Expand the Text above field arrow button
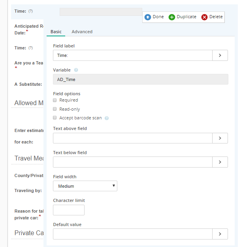Image resolution: width=241 pixels, height=247 pixels. click(220, 138)
